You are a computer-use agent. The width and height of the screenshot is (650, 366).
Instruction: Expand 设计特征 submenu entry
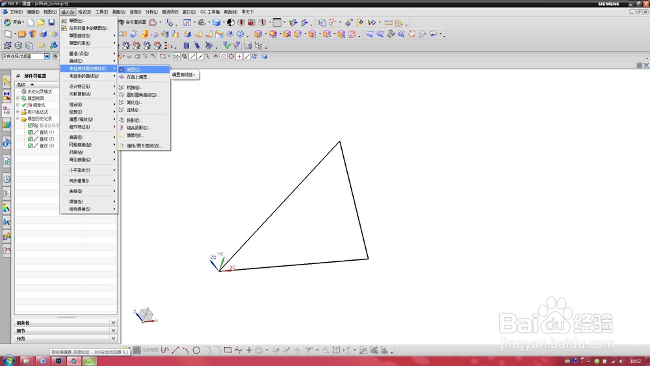point(88,86)
